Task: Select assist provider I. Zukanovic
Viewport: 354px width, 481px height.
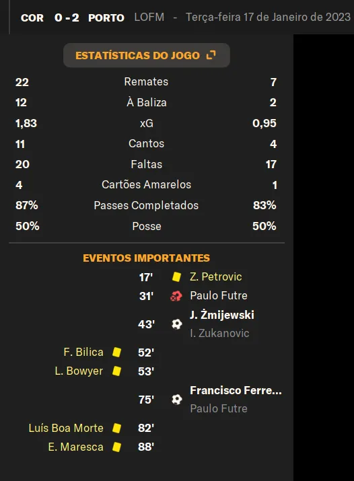Action: (219, 333)
